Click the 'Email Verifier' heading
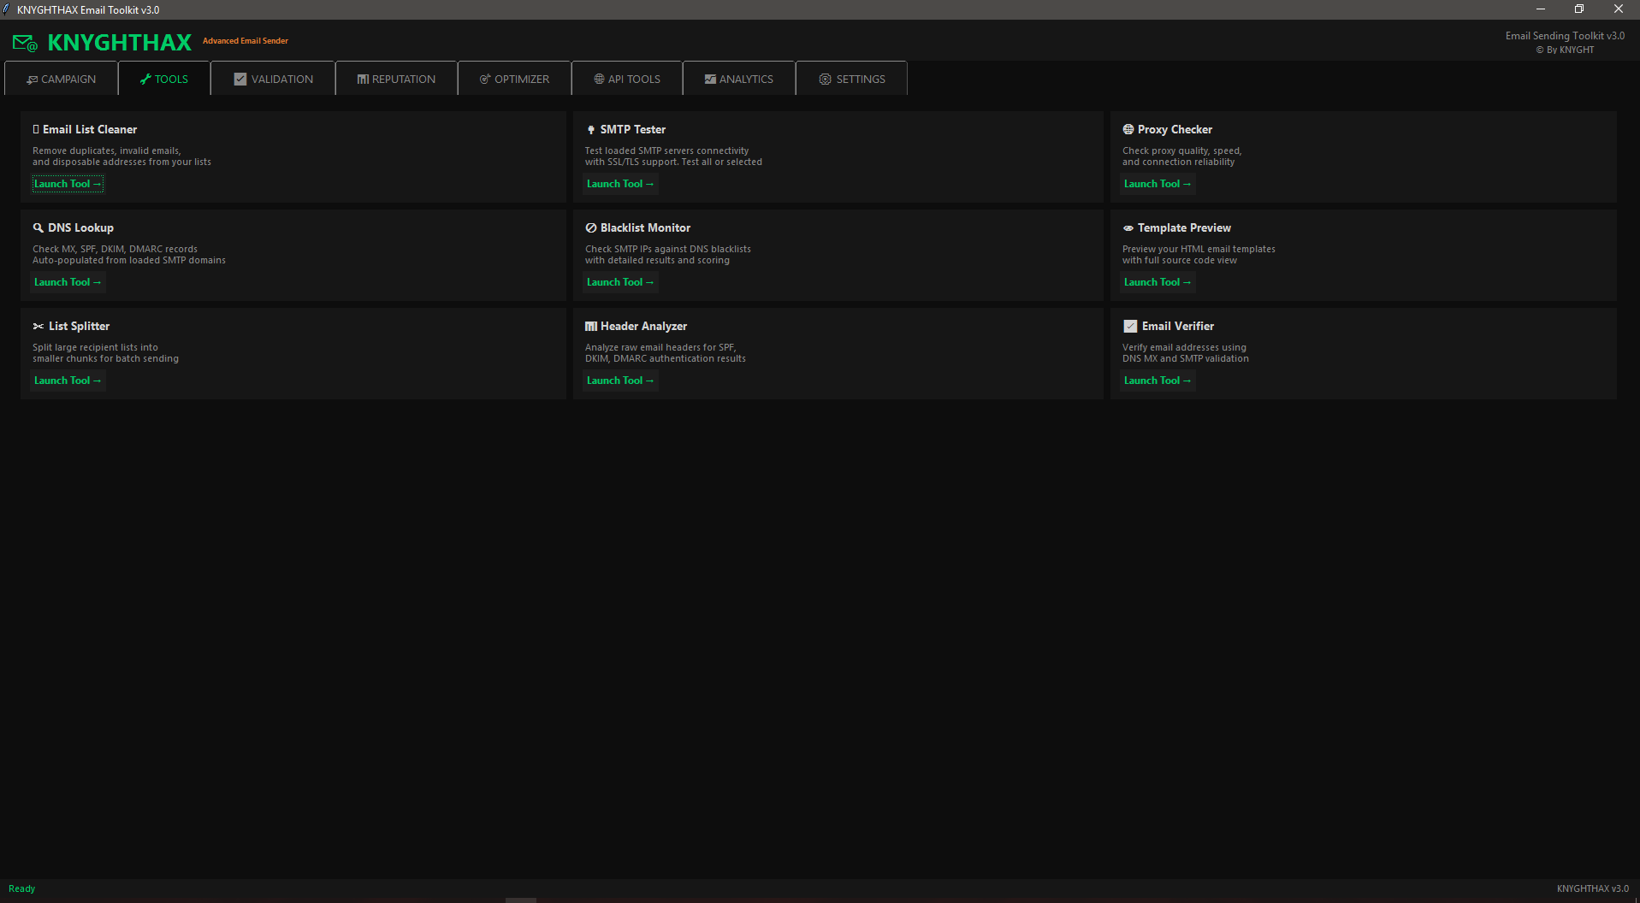Image resolution: width=1640 pixels, height=903 pixels. coord(1178,326)
